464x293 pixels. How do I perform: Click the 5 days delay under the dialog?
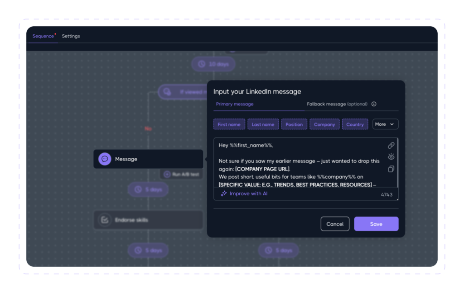click(279, 250)
